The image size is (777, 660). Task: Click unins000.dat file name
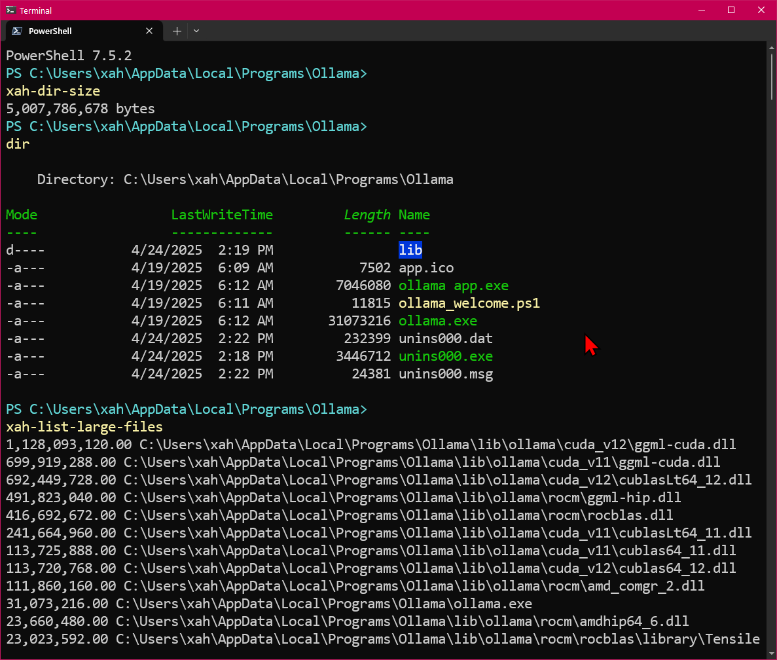pyautogui.click(x=446, y=339)
